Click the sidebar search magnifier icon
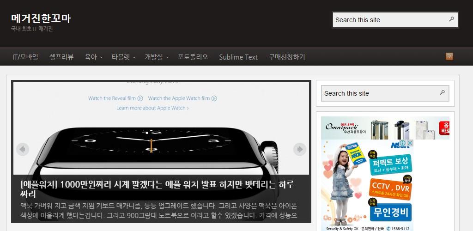The width and height of the screenshot is (473, 231). 442,92
